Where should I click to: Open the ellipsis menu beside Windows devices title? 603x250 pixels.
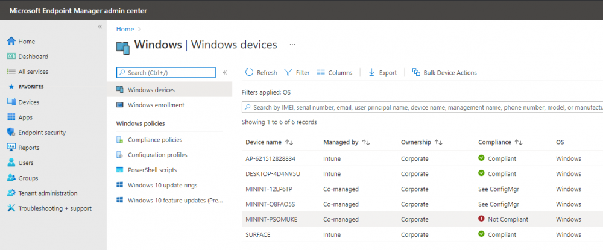[292, 45]
